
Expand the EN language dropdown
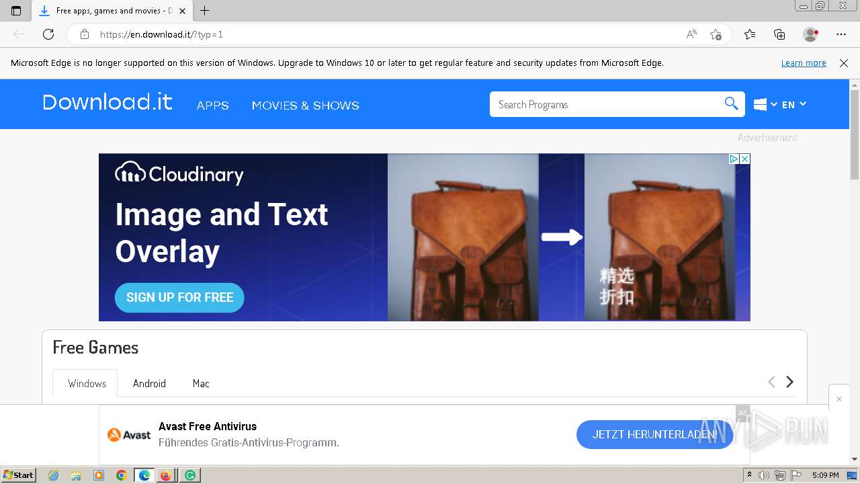click(794, 104)
